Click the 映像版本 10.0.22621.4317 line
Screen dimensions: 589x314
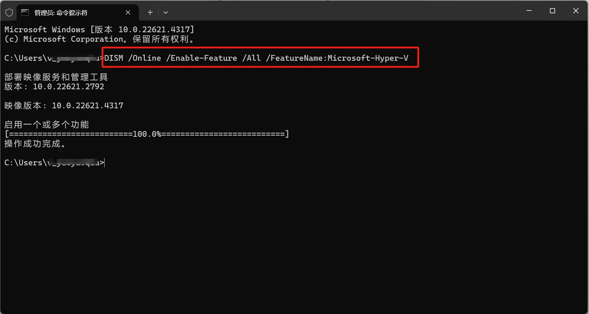64,106
